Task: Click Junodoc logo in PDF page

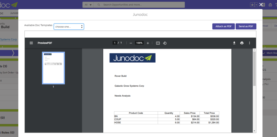Action: [133, 58]
